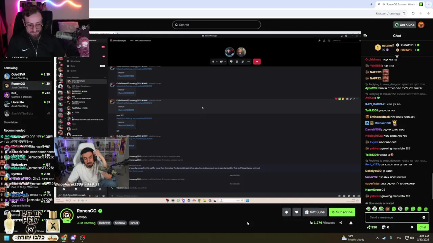
Task: Open emoji picker in chat input
Action: click(x=424, y=217)
